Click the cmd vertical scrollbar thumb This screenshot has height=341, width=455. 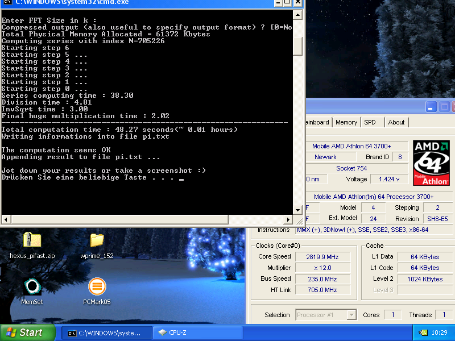[297, 46]
